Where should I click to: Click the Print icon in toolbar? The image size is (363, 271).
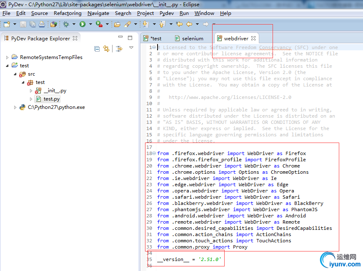[x=42, y=24]
